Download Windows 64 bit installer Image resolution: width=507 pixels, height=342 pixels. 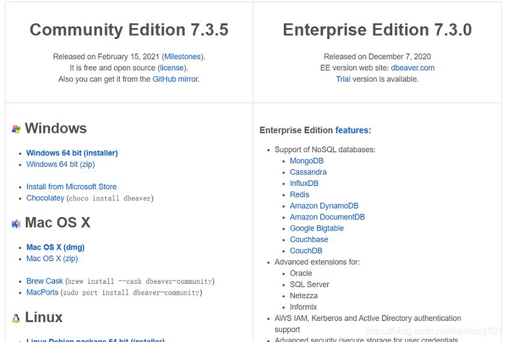pyautogui.click(x=72, y=153)
